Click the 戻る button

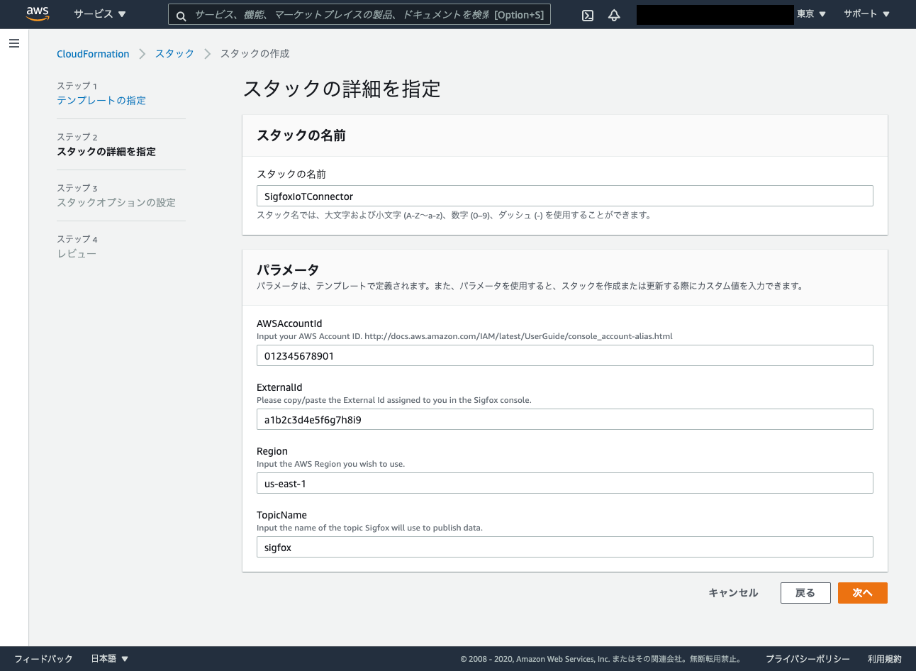[805, 592]
